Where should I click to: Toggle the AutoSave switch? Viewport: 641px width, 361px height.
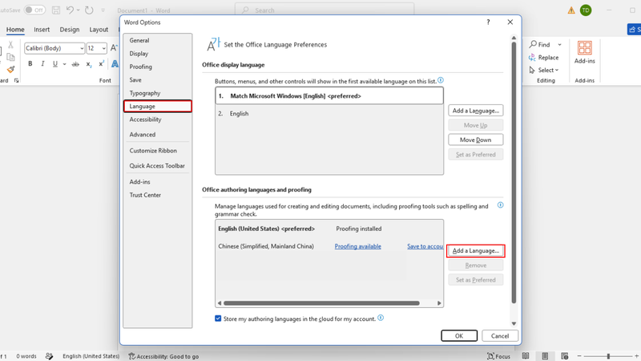point(34,10)
